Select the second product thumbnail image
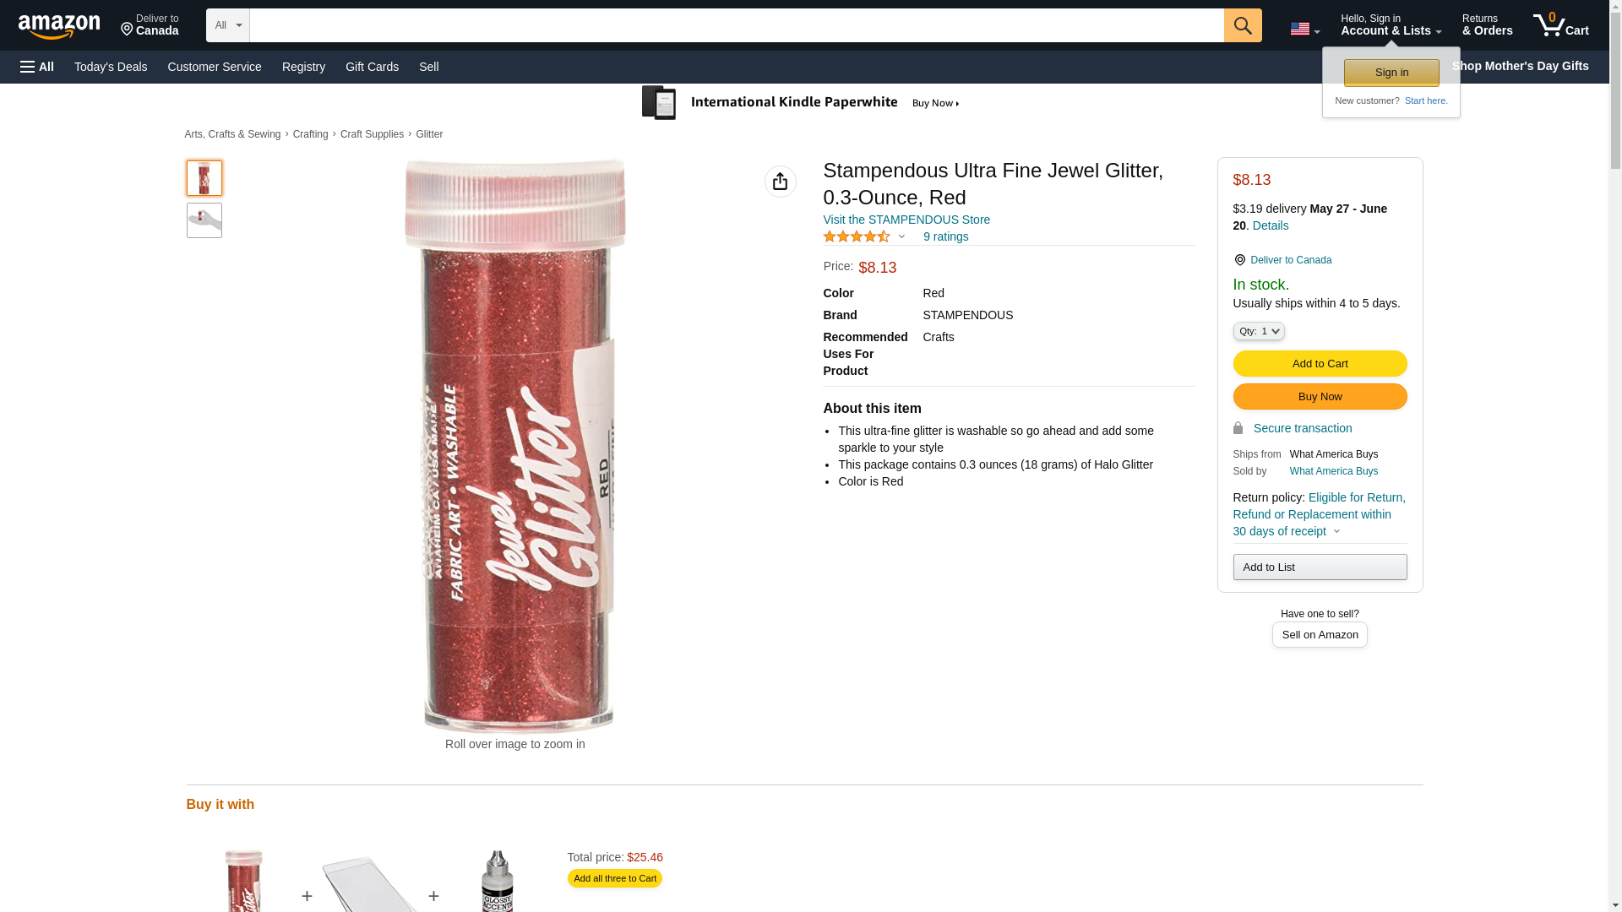Viewport: 1622px width, 912px height. click(x=204, y=220)
